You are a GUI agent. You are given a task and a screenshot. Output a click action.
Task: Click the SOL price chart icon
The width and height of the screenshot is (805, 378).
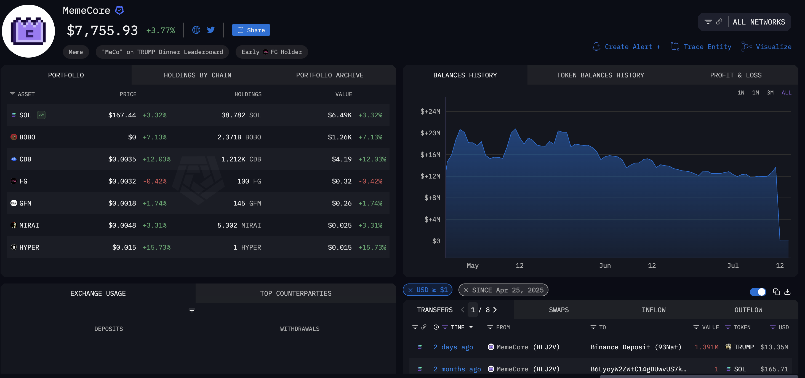(41, 115)
